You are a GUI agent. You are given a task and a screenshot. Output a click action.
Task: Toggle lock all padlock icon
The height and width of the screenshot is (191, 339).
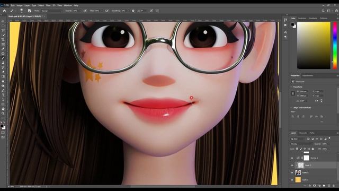[x=313, y=149]
